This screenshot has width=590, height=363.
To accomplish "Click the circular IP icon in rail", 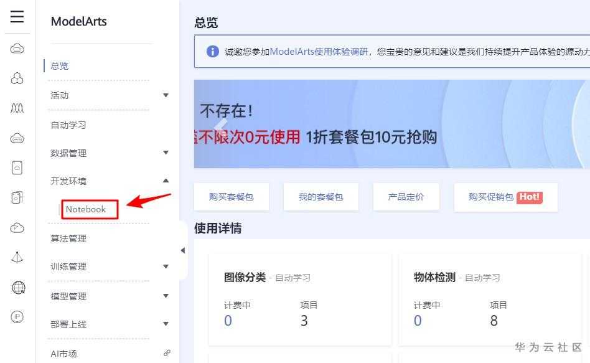I will click(x=17, y=317).
